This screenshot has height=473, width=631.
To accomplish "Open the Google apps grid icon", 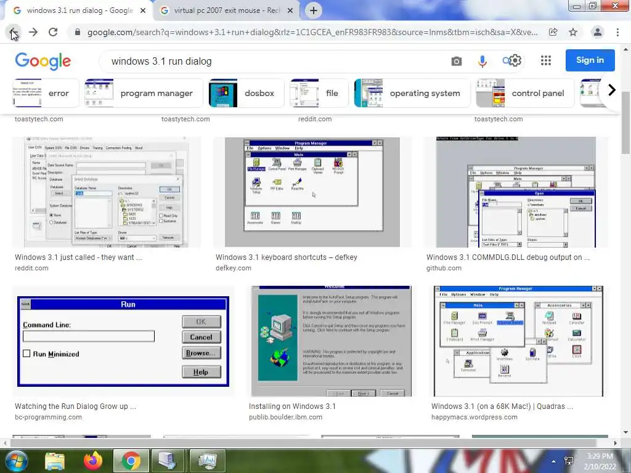I will click(x=546, y=60).
